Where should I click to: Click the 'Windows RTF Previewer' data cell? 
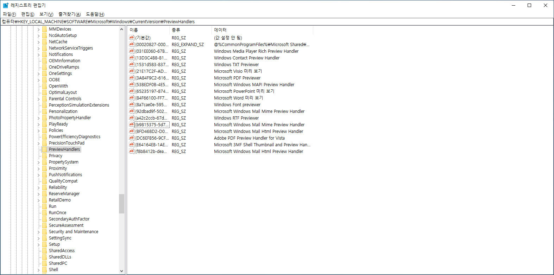pyautogui.click(x=236, y=118)
